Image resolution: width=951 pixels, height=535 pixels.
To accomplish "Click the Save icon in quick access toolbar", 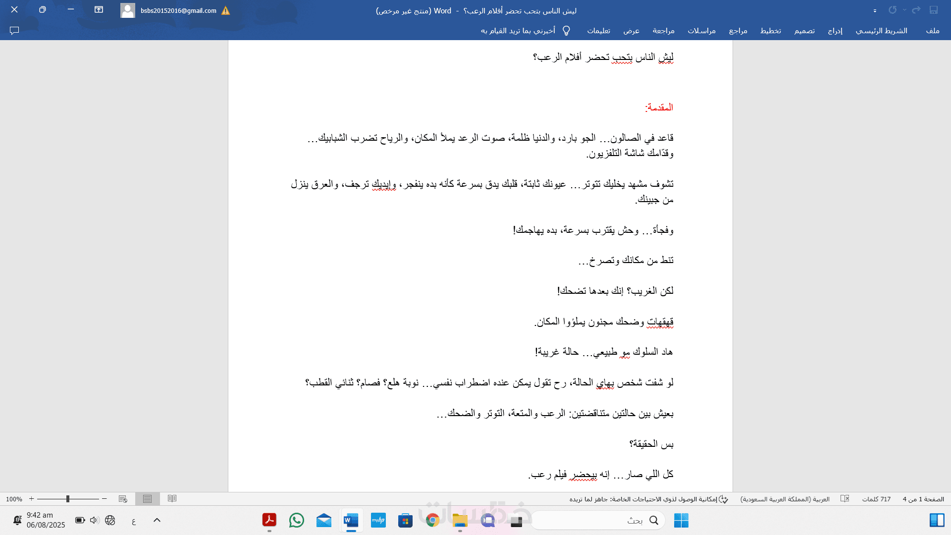I will click(934, 10).
